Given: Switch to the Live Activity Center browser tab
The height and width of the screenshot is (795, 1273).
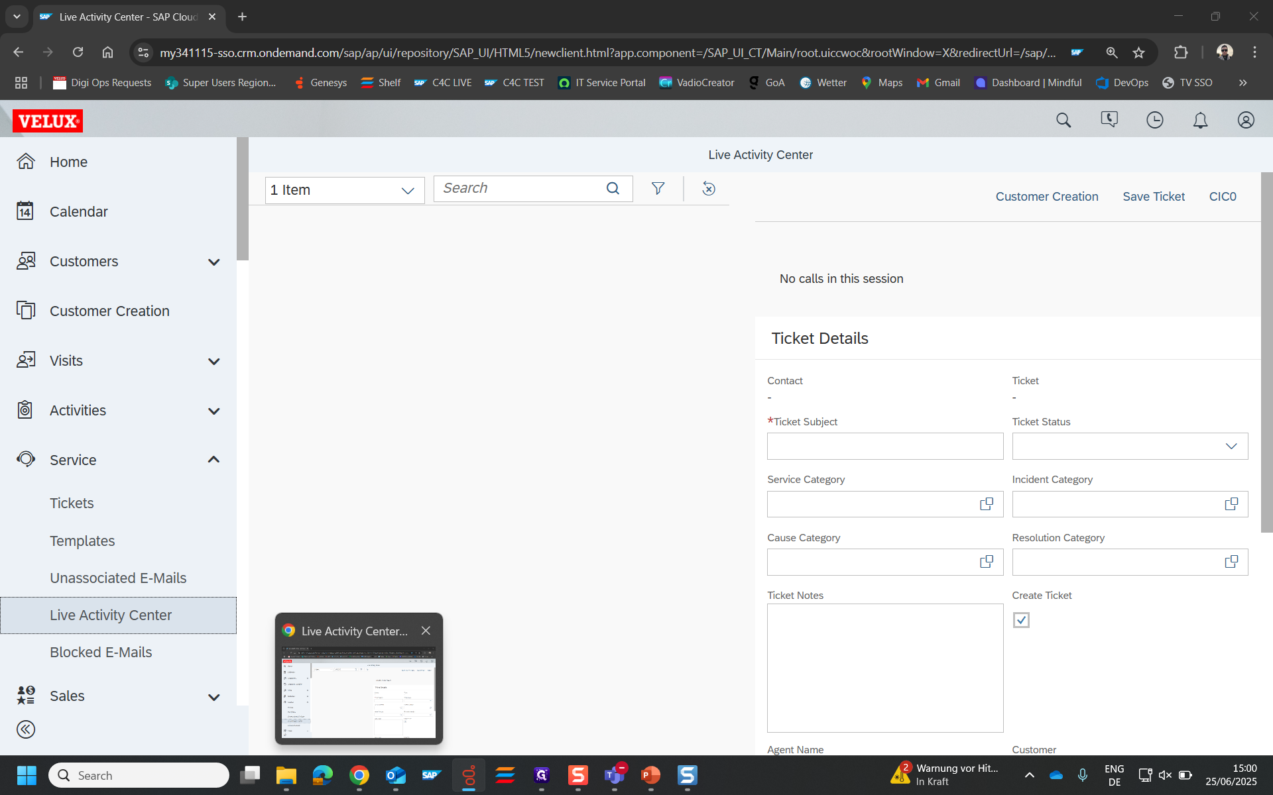Looking at the screenshot, I should click(128, 17).
